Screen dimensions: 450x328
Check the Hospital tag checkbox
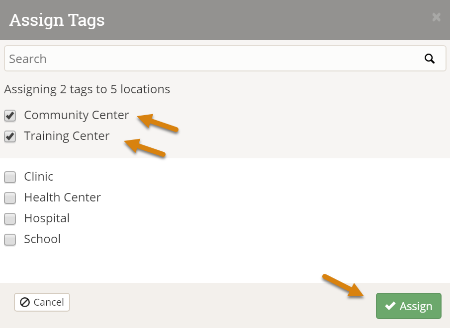[10, 219]
